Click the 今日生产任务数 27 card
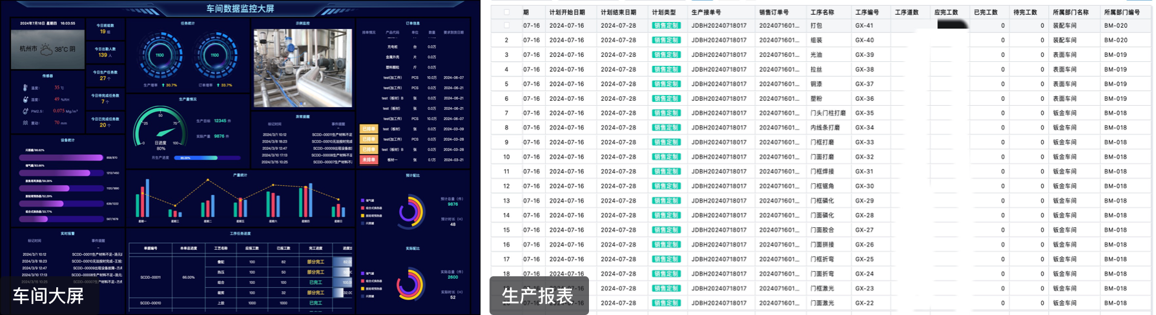Image resolution: width=1156 pixels, height=315 pixels. [x=105, y=76]
